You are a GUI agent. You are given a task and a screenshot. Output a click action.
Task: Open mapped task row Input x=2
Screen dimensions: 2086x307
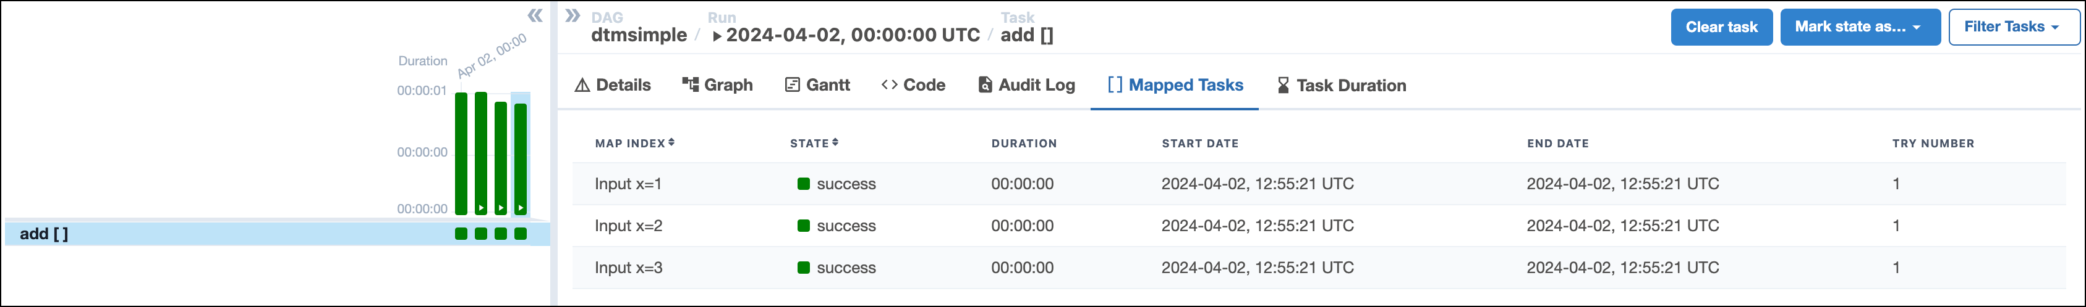point(628,226)
